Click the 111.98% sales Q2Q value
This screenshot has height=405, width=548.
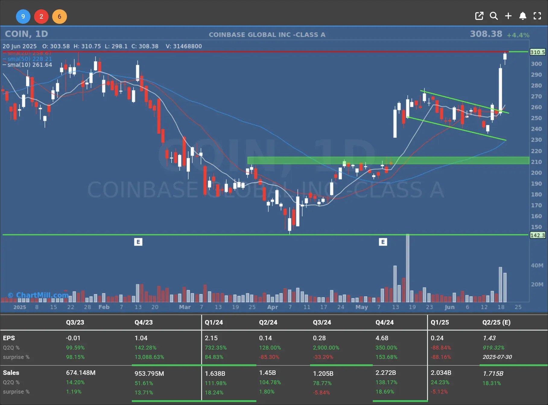point(216,383)
